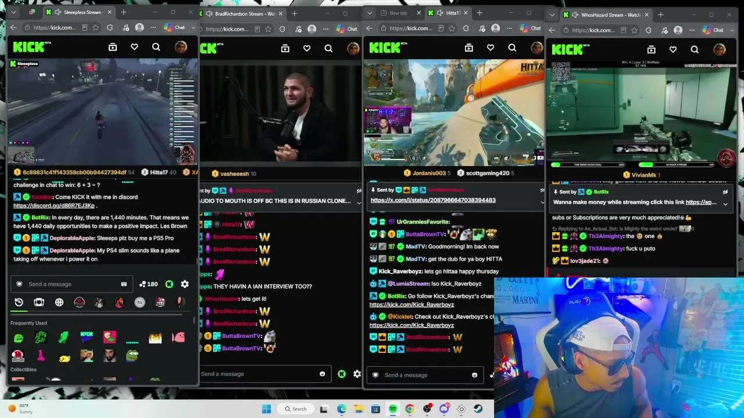
Task: Switch to the Sleeepless Stream tab
Action: click(x=78, y=12)
